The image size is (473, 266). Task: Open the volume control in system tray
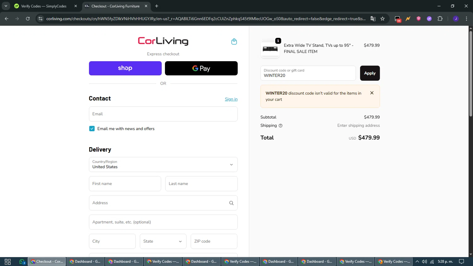(x=424, y=262)
